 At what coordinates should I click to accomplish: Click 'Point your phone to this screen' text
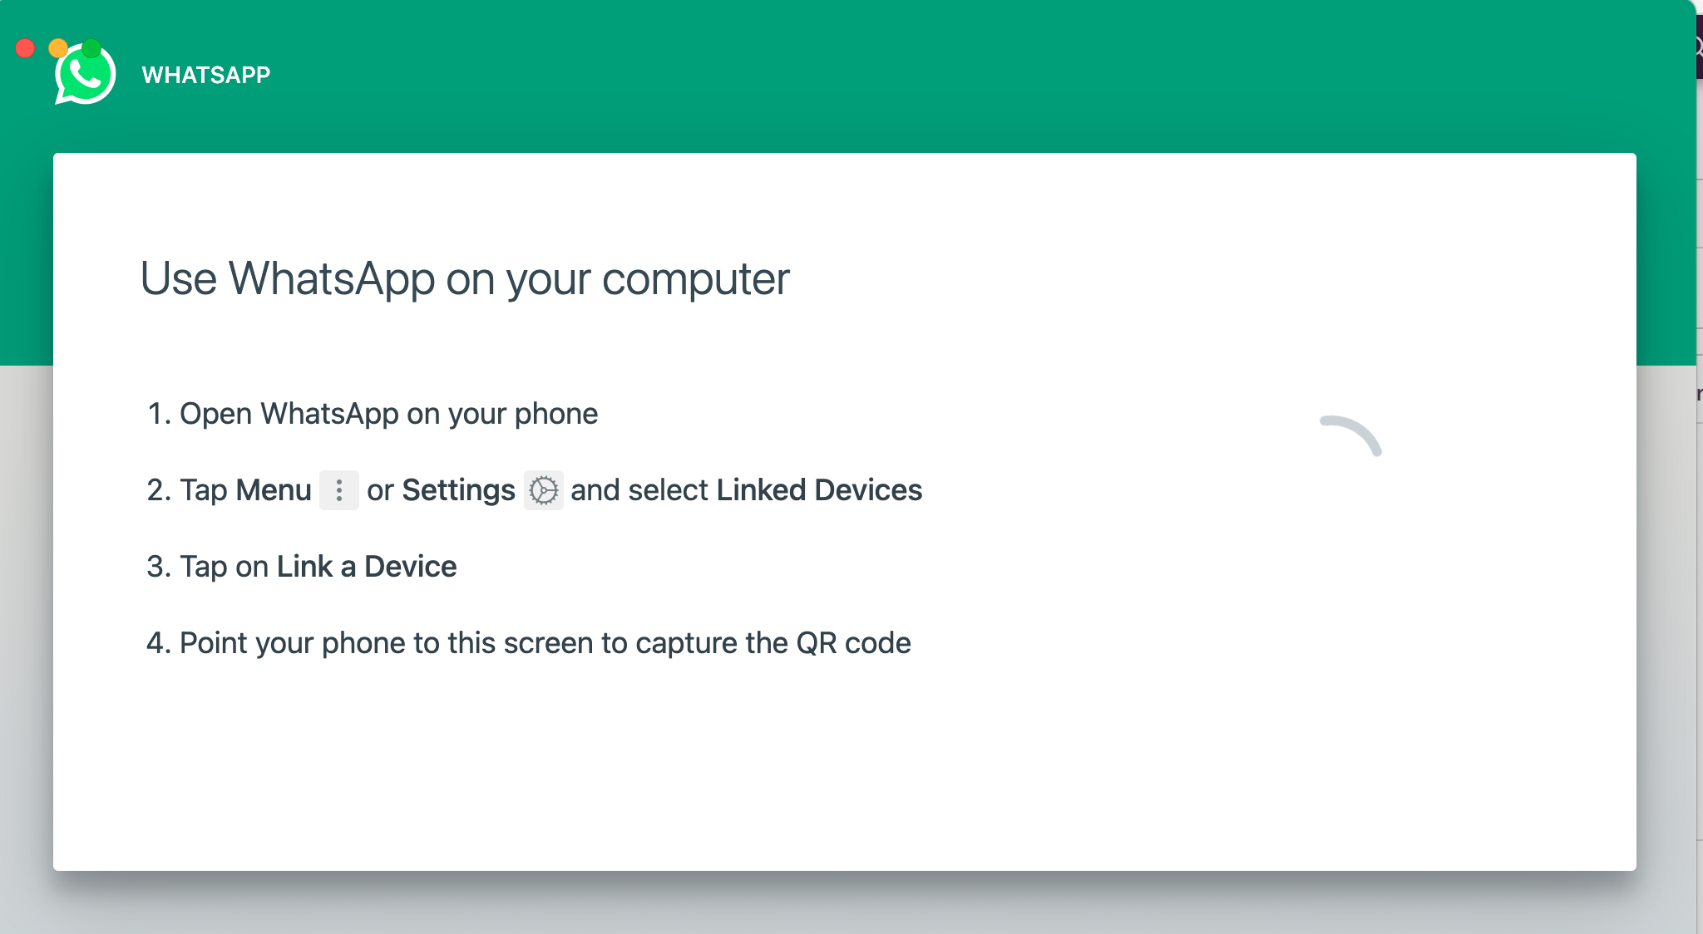point(387,643)
